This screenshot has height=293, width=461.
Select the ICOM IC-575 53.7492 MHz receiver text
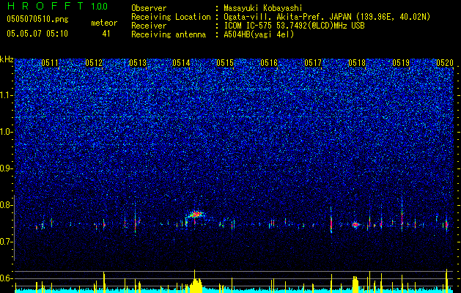tap(294, 26)
